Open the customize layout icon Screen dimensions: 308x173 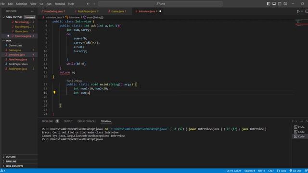pyautogui.click(x=285, y=4)
